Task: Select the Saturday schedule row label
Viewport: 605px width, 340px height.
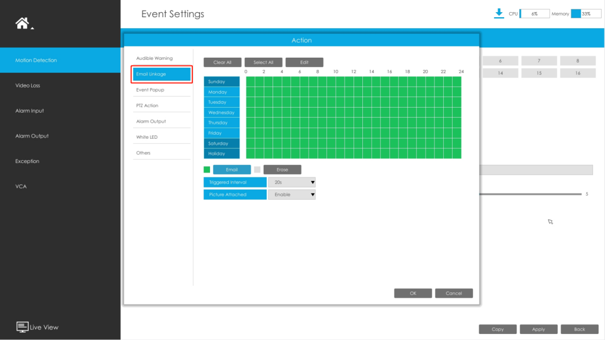Action: [222, 143]
